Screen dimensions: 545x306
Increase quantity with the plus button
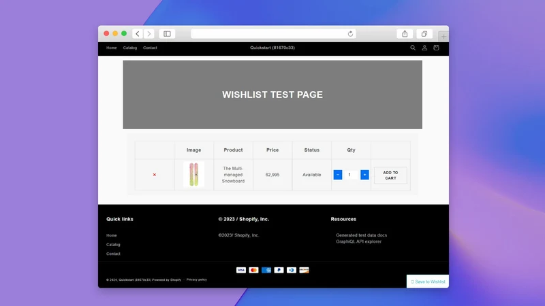[x=364, y=175]
